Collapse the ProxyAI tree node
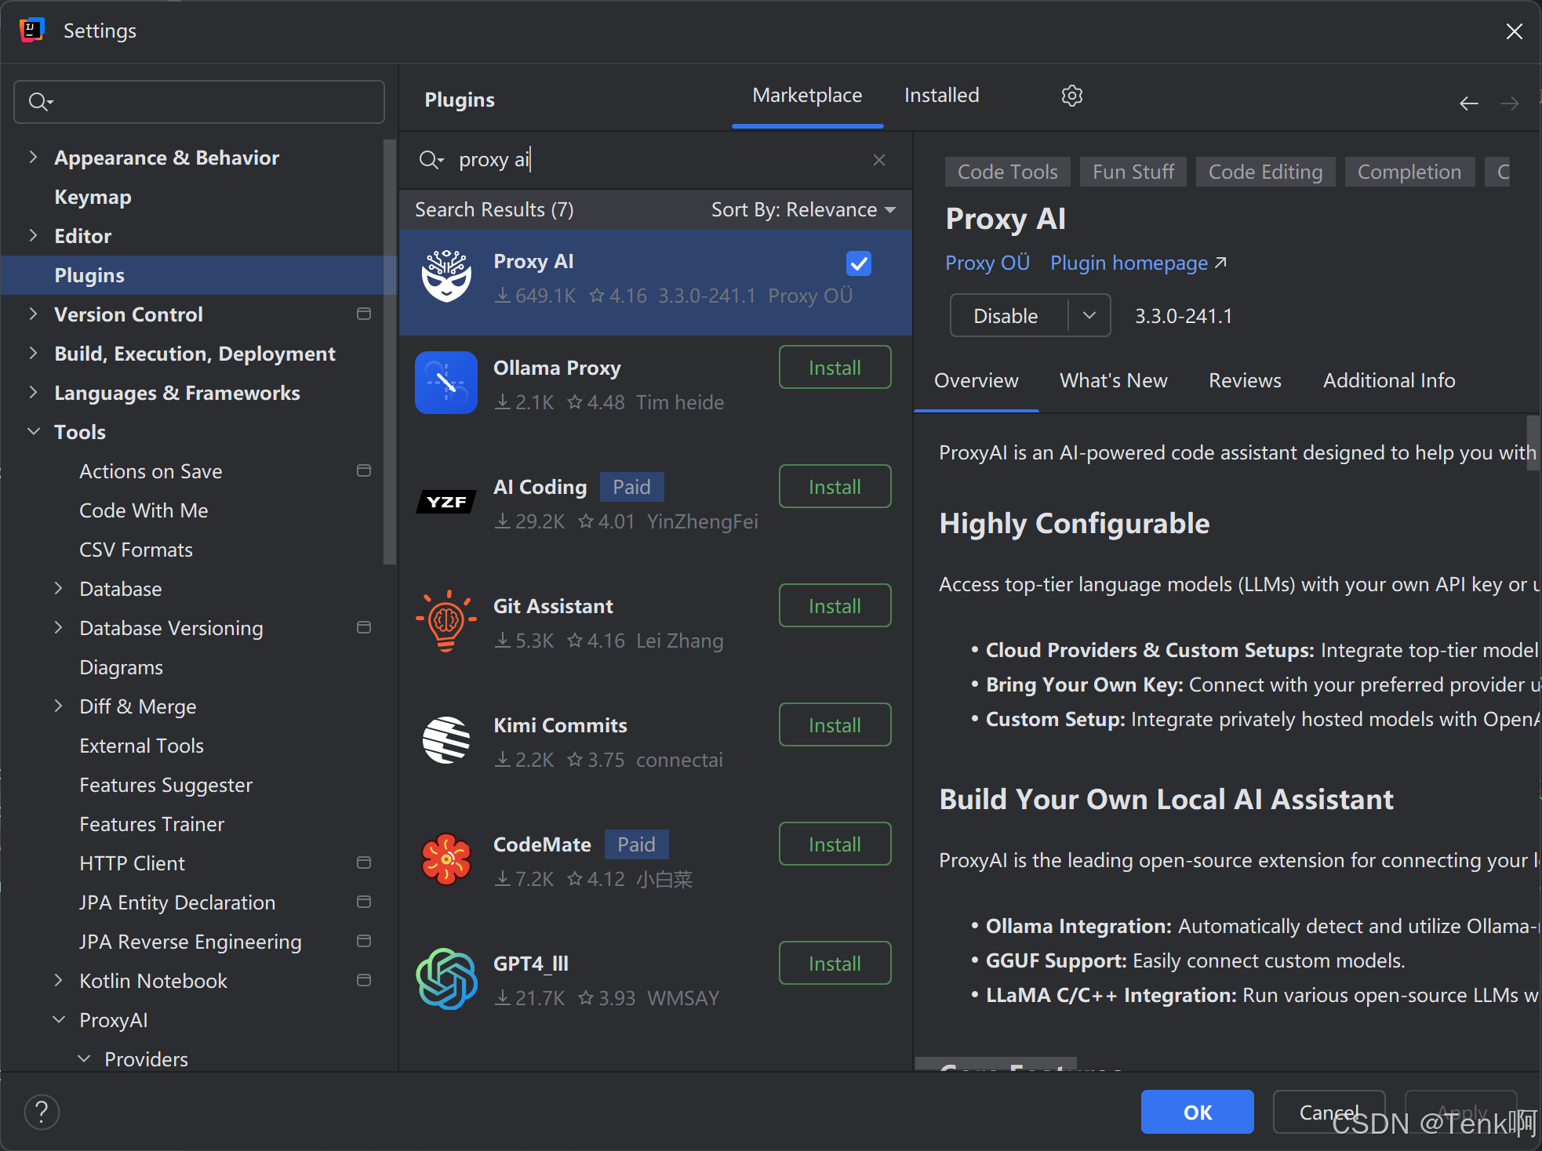This screenshot has height=1151, width=1542. 59,1019
